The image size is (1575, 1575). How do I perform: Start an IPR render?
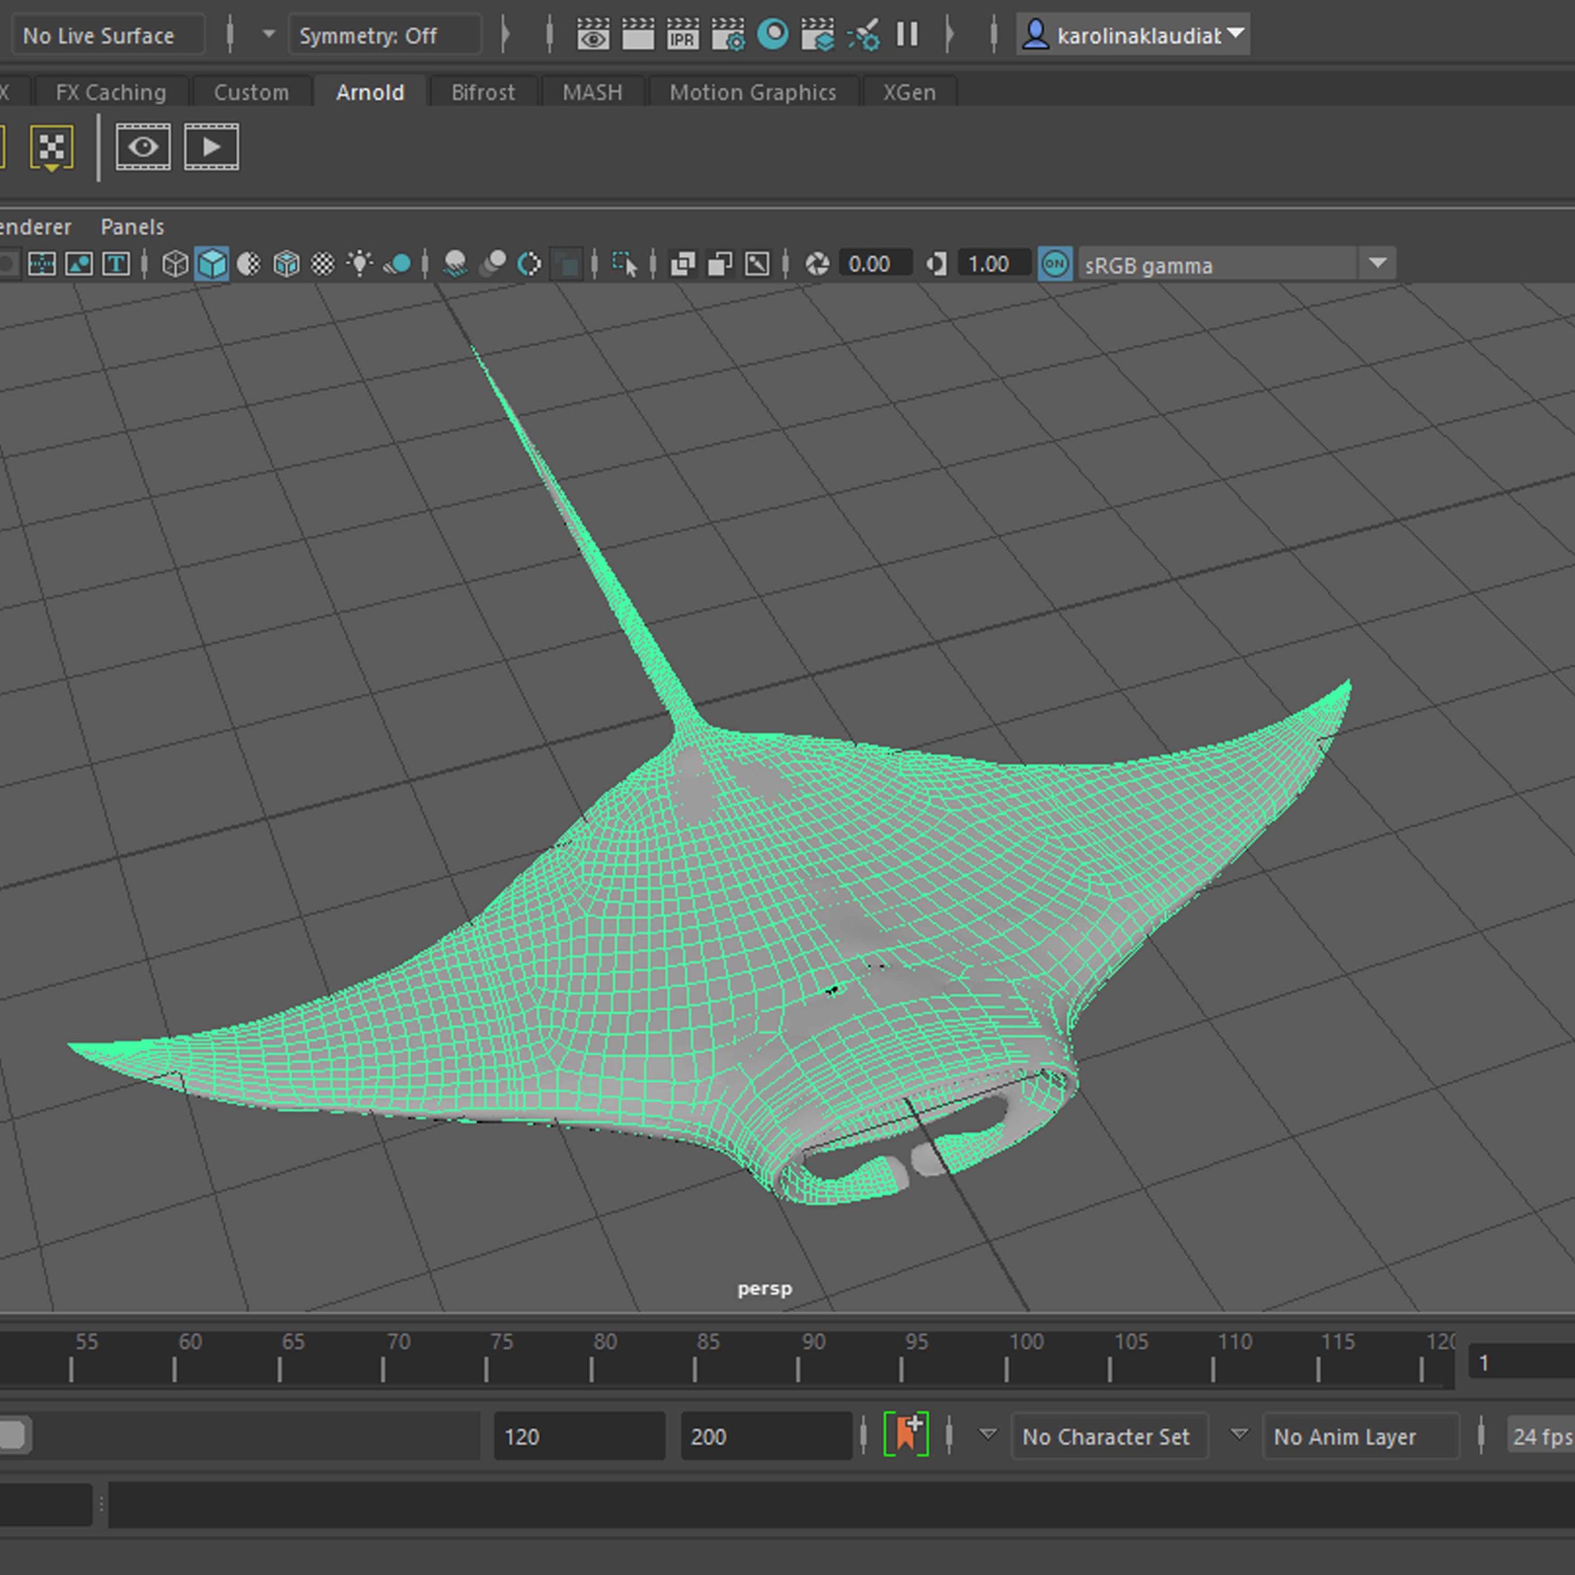click(682, 35)
